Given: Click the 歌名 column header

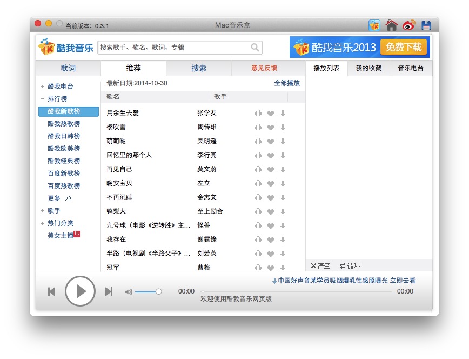Looking at the screenshot, I should [113, 97].
